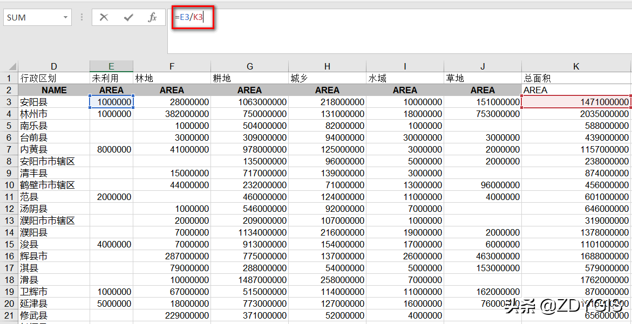
Task: Open the Insert Function (fx) dialog
Action: (x=153, y=17)
